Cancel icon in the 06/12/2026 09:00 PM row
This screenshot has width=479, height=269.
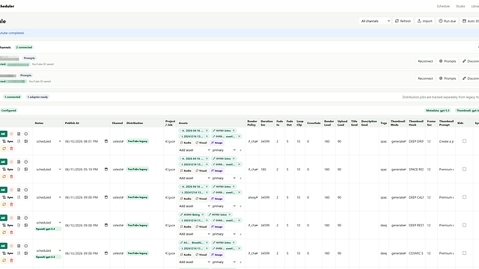(x=12, y=218)
